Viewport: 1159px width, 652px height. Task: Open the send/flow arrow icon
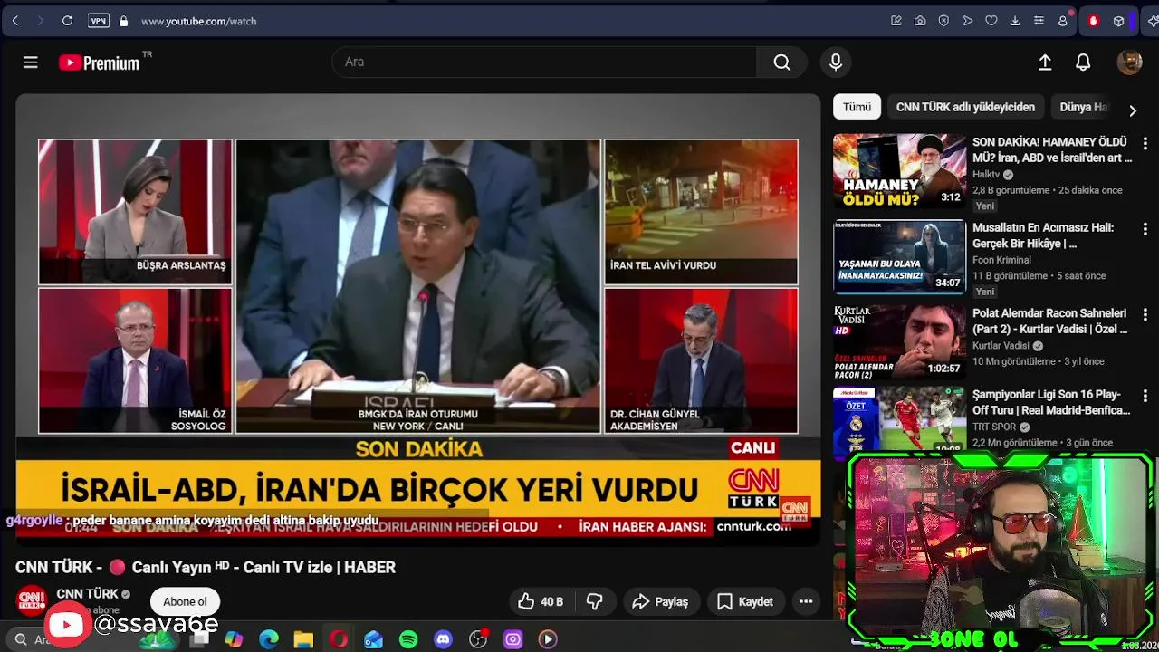click(x=967, y=21)
